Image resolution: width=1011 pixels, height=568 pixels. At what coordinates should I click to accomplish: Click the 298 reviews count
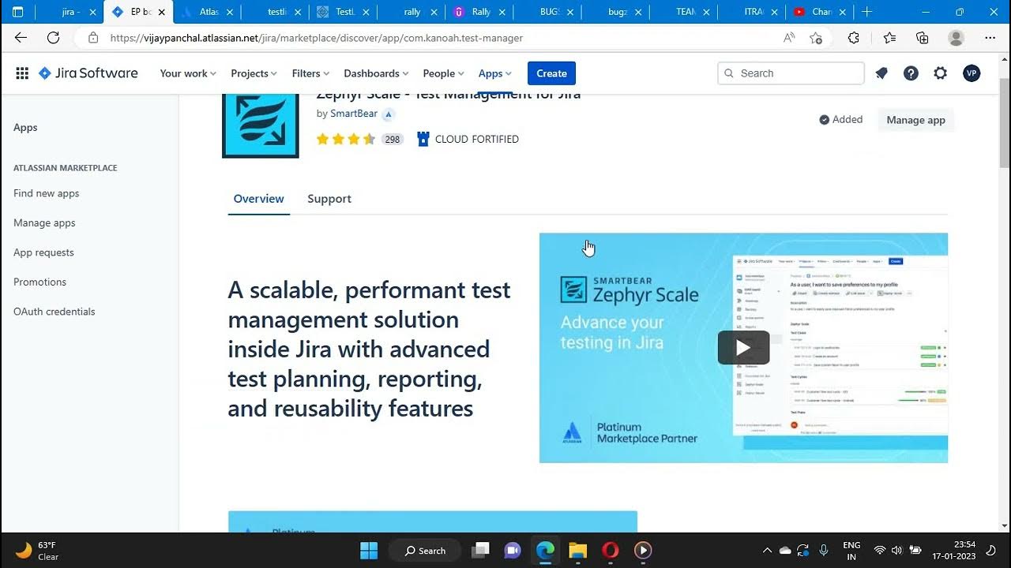[x=392, y=140]
